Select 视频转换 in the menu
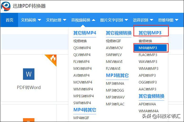The width and height of the screenshot is (184, 122). point(80,41)
